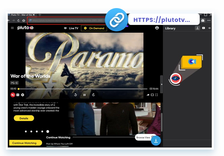Unmute the video player audio
The height and width of the screenshot is (156, 224).
tap(13, 95)
